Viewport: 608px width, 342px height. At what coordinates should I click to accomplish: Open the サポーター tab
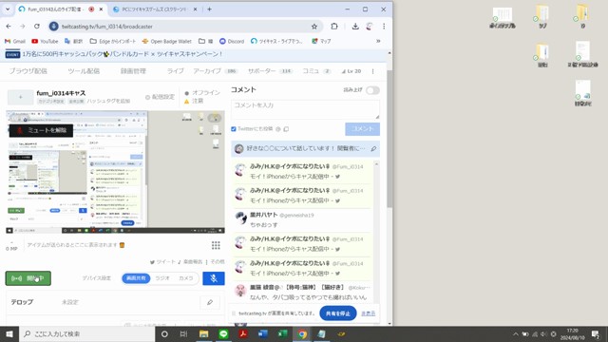[x=270, y=71]
